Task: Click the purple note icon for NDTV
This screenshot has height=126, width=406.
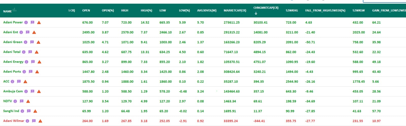Action: [22, 101]
